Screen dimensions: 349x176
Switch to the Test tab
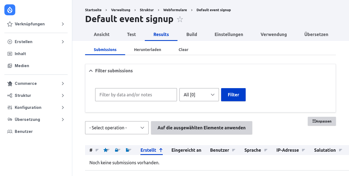131,34
